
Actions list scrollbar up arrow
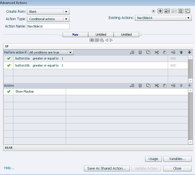[190, 91]
